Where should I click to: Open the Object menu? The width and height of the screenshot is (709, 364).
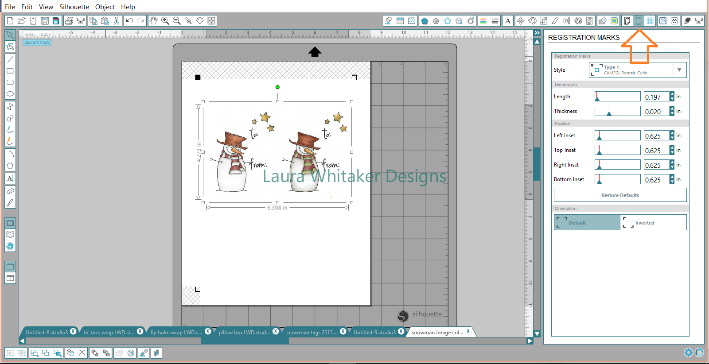[105, 7]
